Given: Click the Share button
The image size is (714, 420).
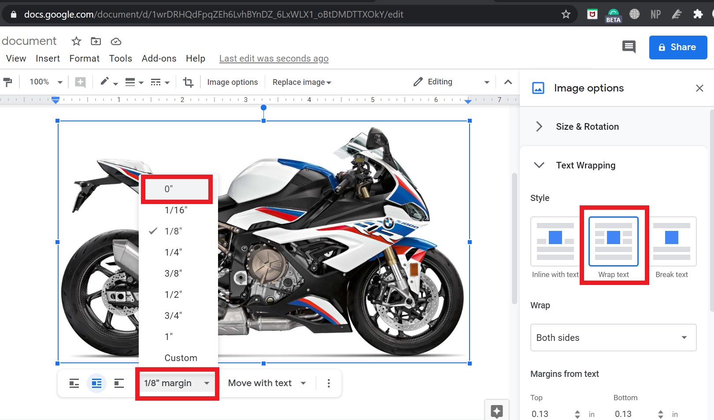Looking at the screenshot, I should pos(677,47).
